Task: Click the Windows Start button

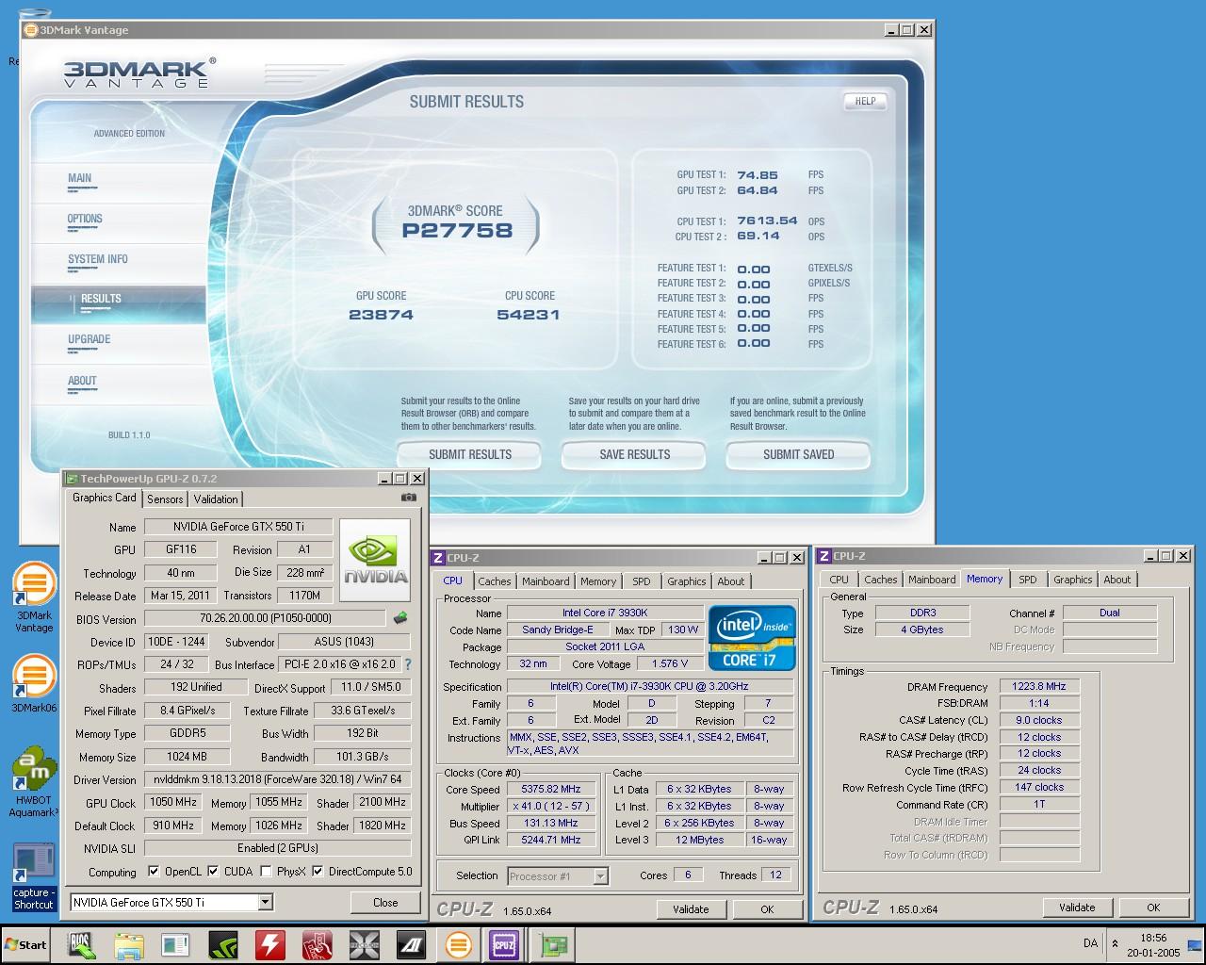Action: [x=26, y=944]
